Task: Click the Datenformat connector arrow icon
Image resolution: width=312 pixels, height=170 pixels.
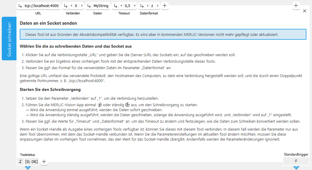Action: [x=142, y=6]
